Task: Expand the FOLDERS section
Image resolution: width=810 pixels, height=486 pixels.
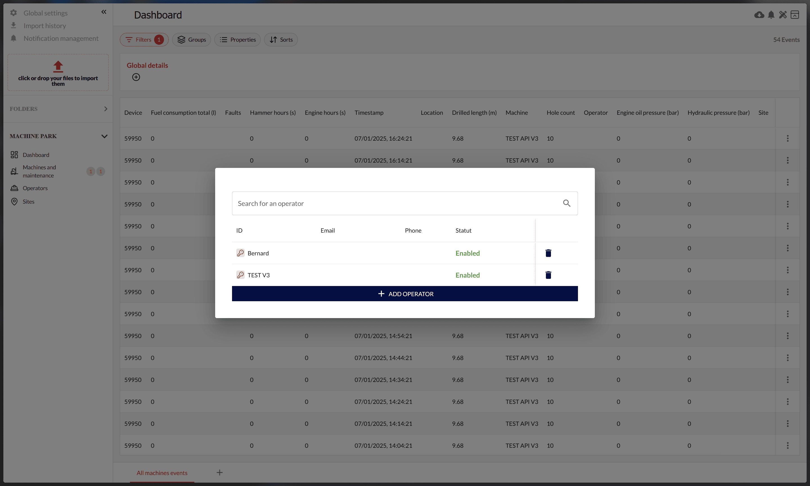Action: 105,109
